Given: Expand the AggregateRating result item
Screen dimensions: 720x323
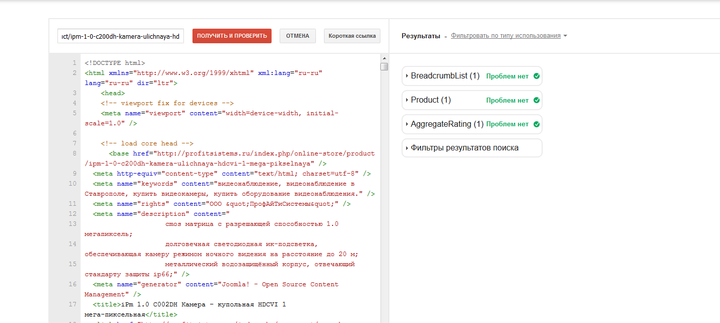Looking at the screenshot, I should coord(446,124).
